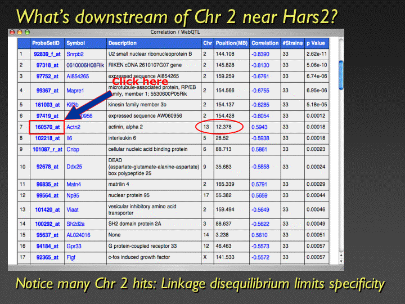Screen dimensions: 405x304
Task: Click the Position(MB) column header
Action: 232,43
